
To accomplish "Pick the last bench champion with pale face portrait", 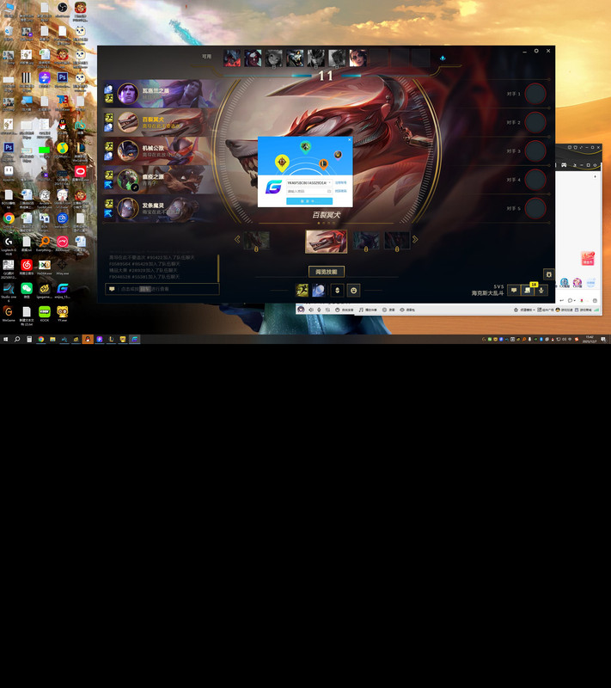I will click(x=358, y=58).
